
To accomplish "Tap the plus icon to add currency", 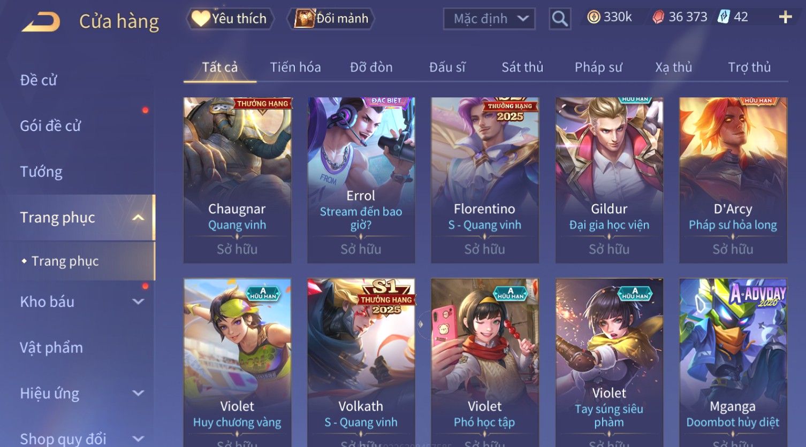I will coord(785,18).
